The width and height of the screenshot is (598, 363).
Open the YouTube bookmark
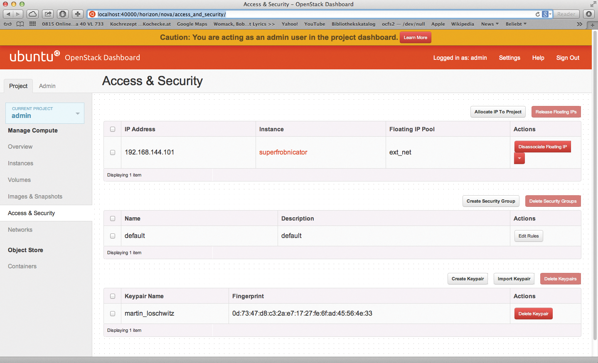pos(315,24)
